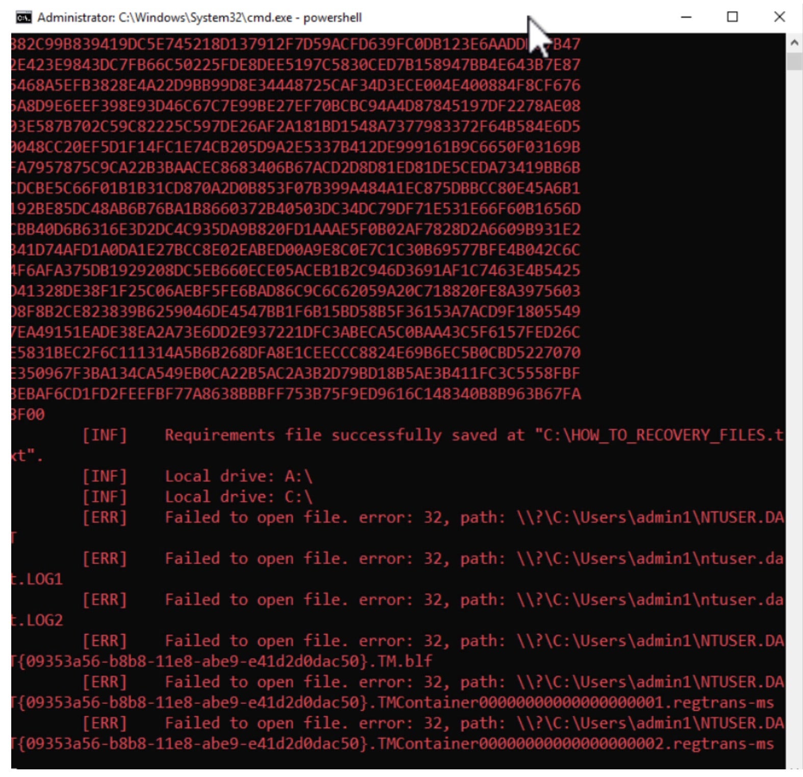Click the first [ERR] tag in output
This screenshot has width=803, height=777.
(x=105, y=517)
